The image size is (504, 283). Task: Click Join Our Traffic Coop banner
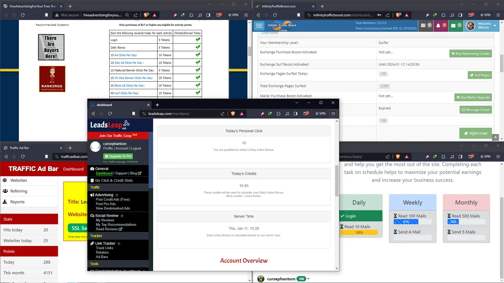(118, 136)
